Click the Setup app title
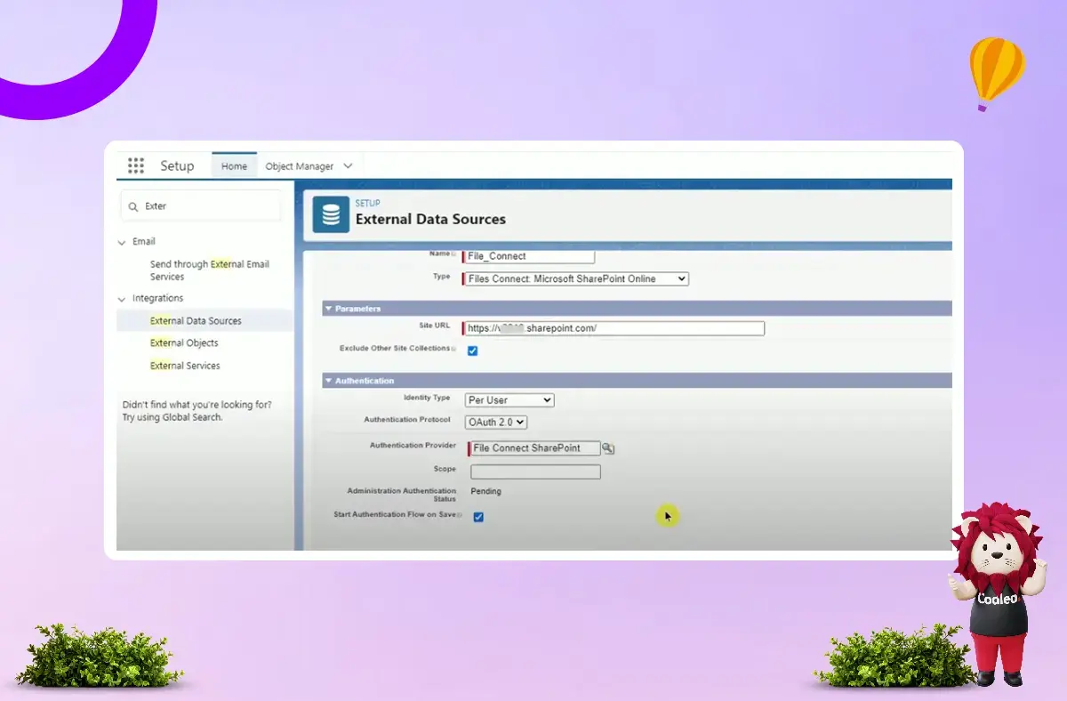 pos(177,166)
